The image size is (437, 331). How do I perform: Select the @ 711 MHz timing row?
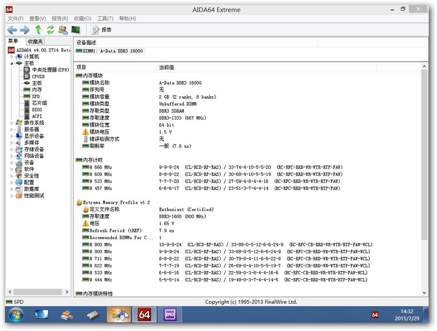[x=247, y=259]
